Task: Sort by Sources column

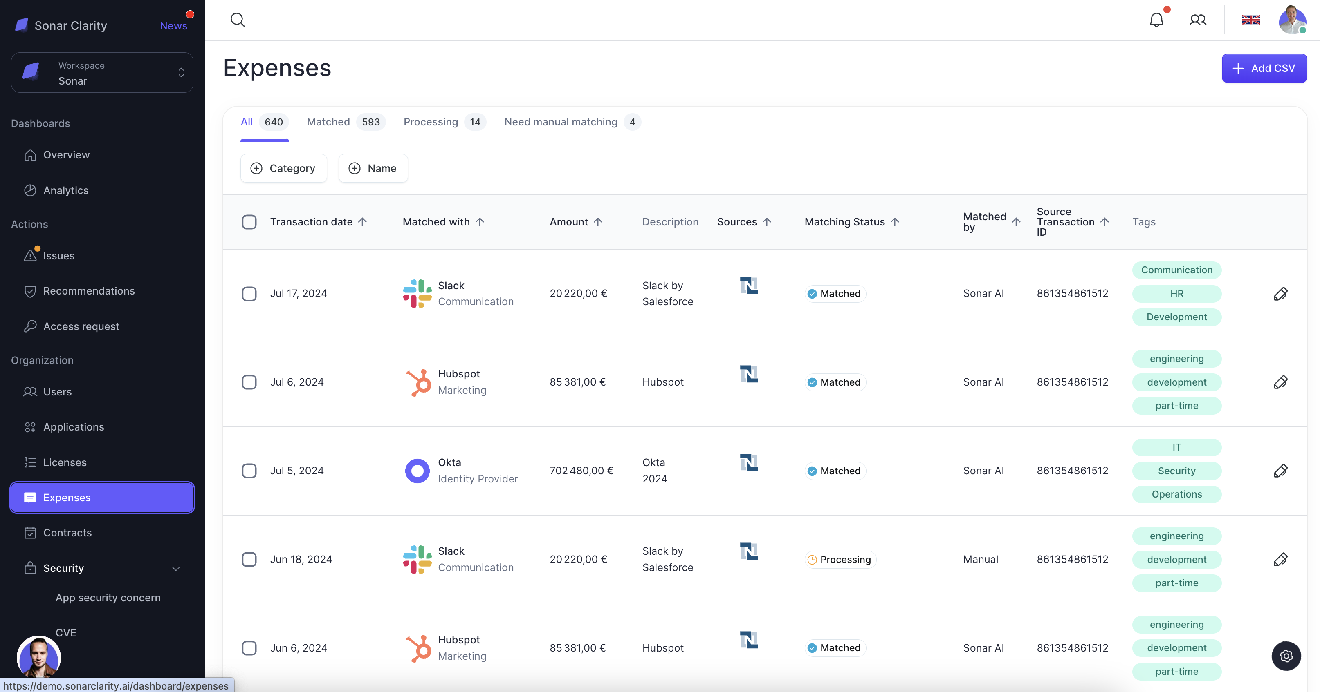Action: point(744,222)
